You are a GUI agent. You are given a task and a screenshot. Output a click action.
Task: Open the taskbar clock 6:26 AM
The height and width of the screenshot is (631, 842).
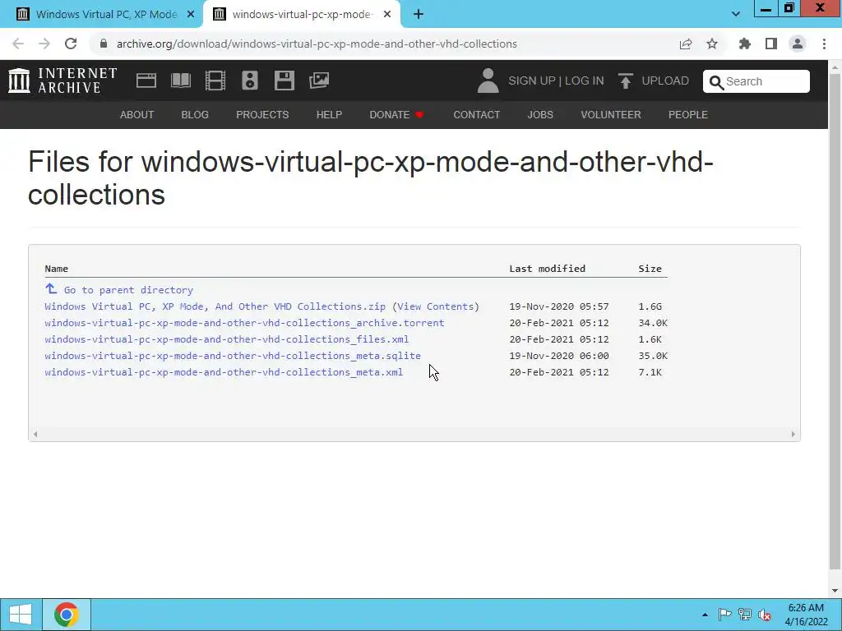[806, 615]
